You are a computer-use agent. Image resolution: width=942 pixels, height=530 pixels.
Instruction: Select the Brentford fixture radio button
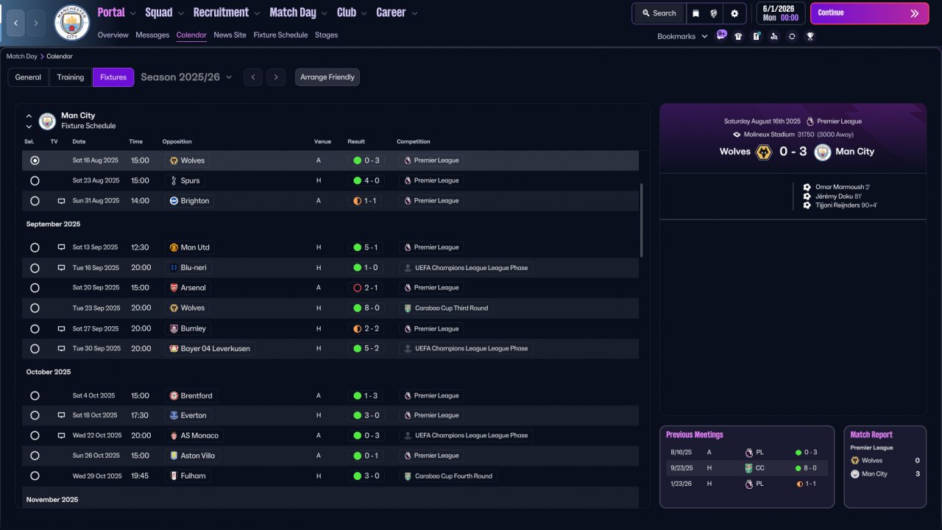tap(35, 396)
